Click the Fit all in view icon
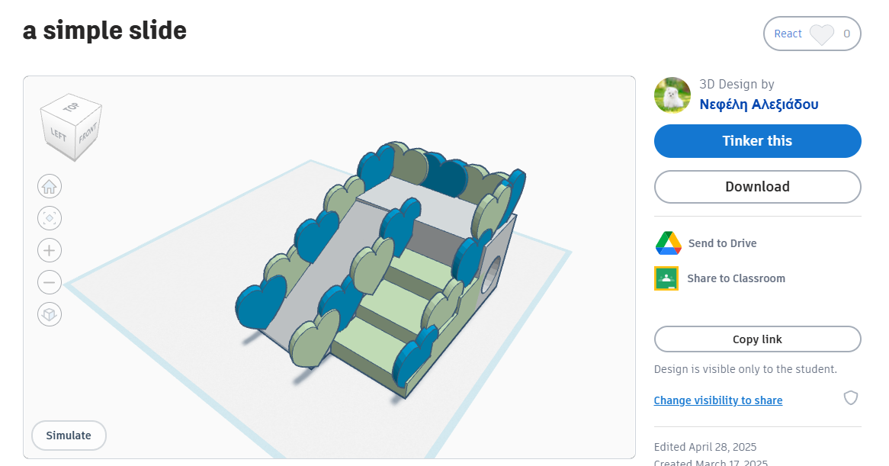 coord(50,218)
